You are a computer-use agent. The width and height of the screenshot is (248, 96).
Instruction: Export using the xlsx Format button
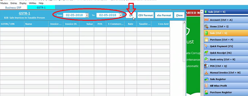(x=164, y=15)
